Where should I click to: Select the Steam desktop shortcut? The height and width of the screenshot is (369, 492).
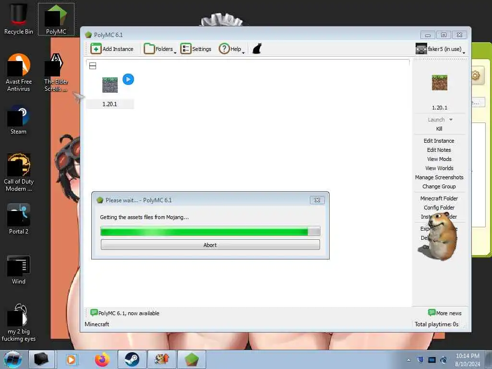(19, 120)
